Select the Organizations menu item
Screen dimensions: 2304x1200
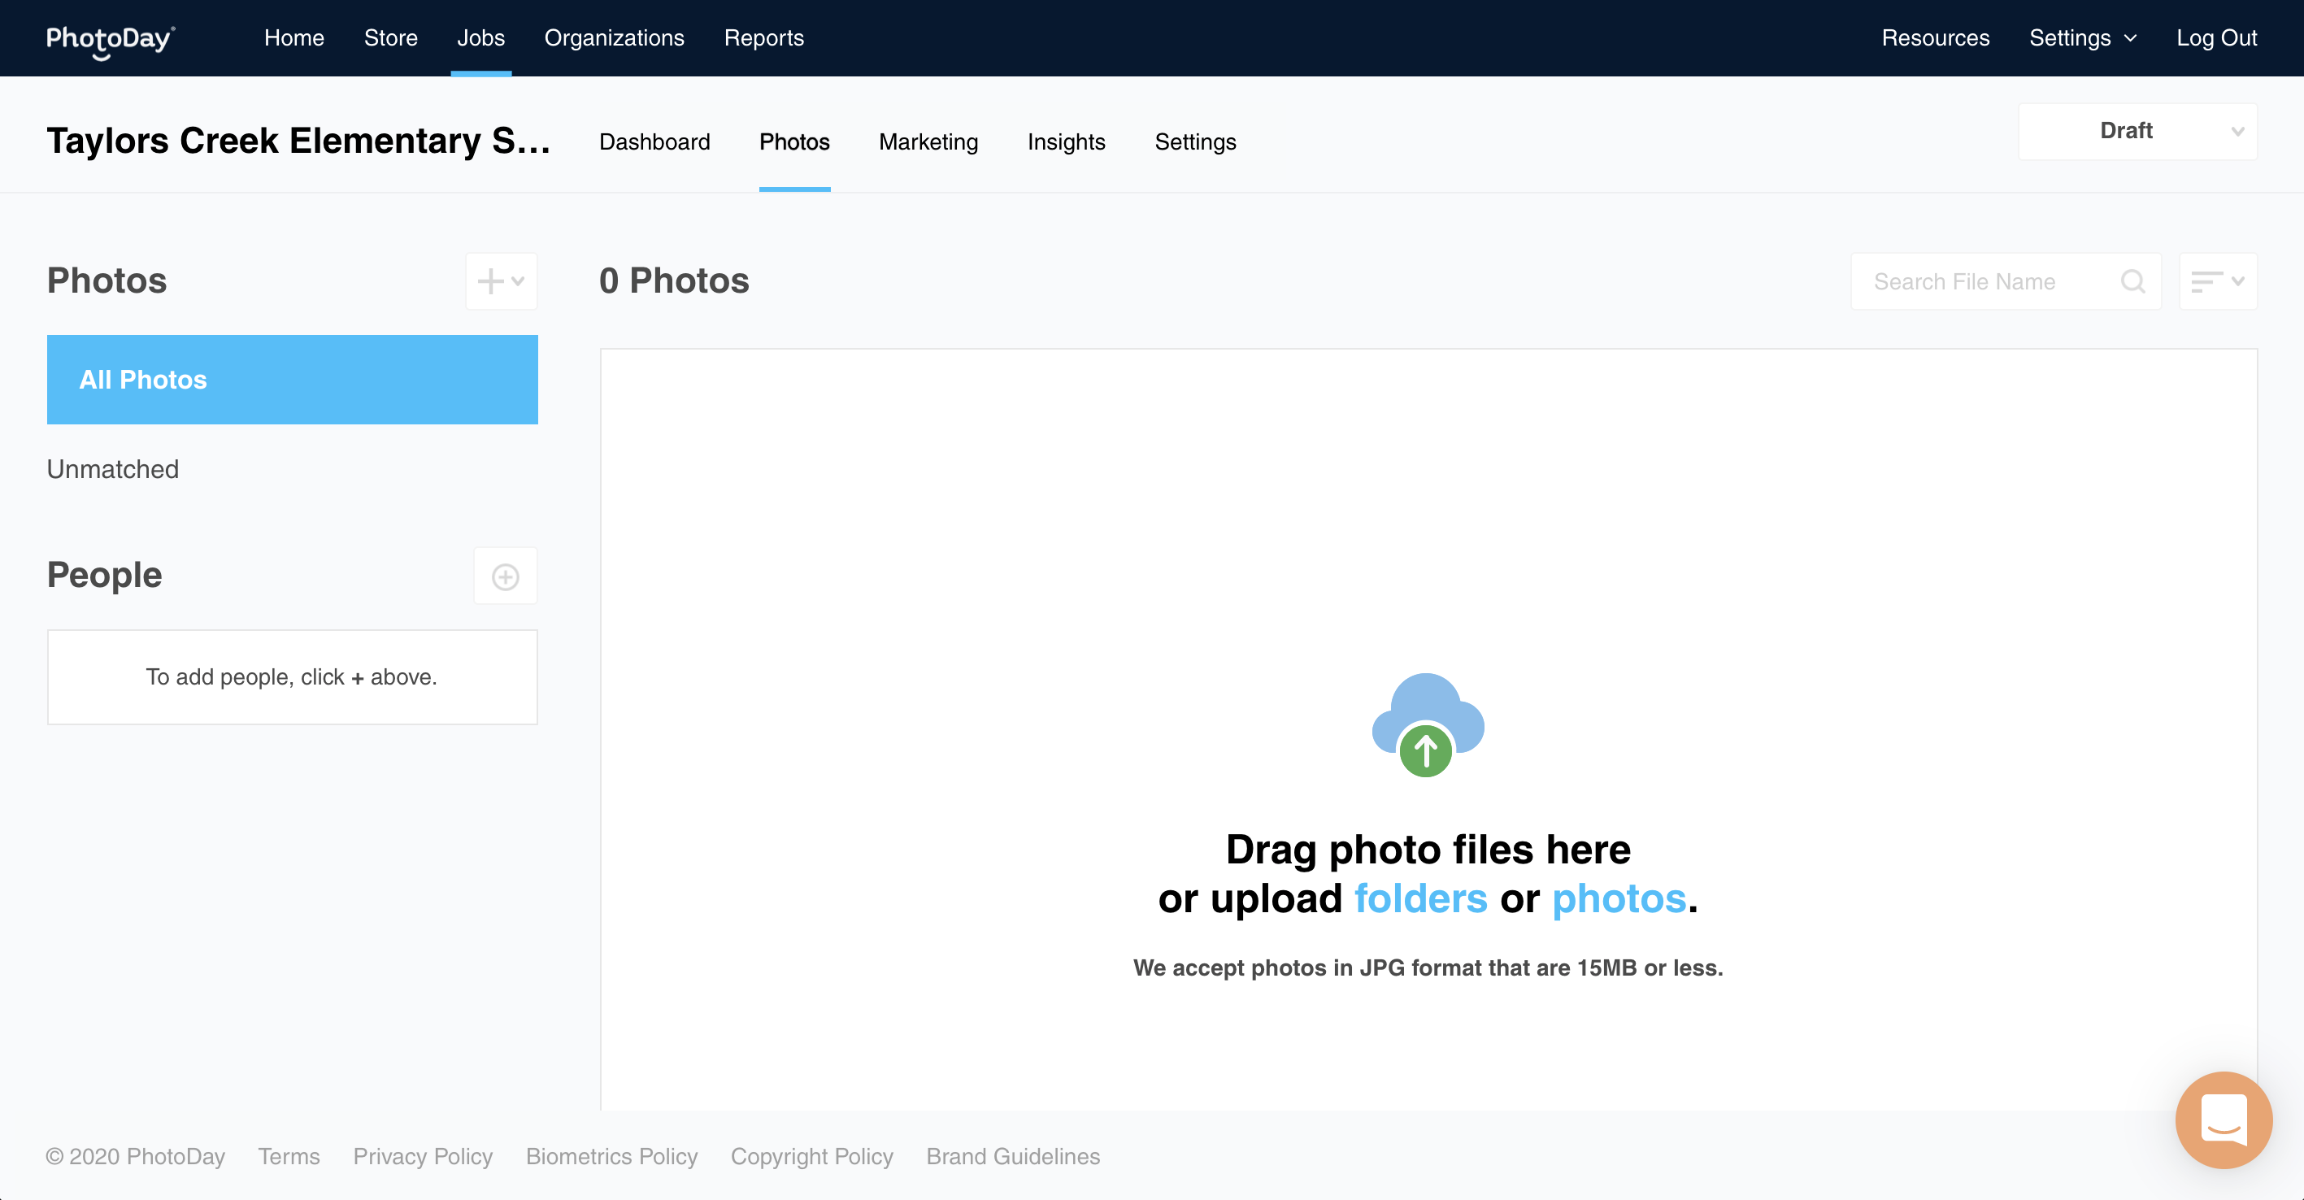614,38
